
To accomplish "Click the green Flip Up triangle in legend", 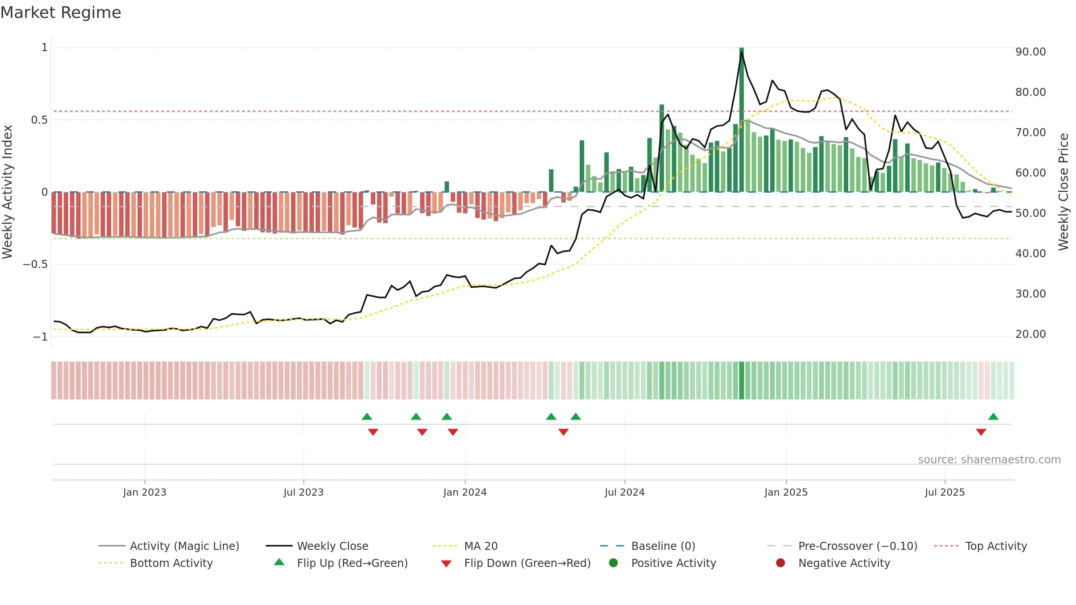I will [279, 562].
